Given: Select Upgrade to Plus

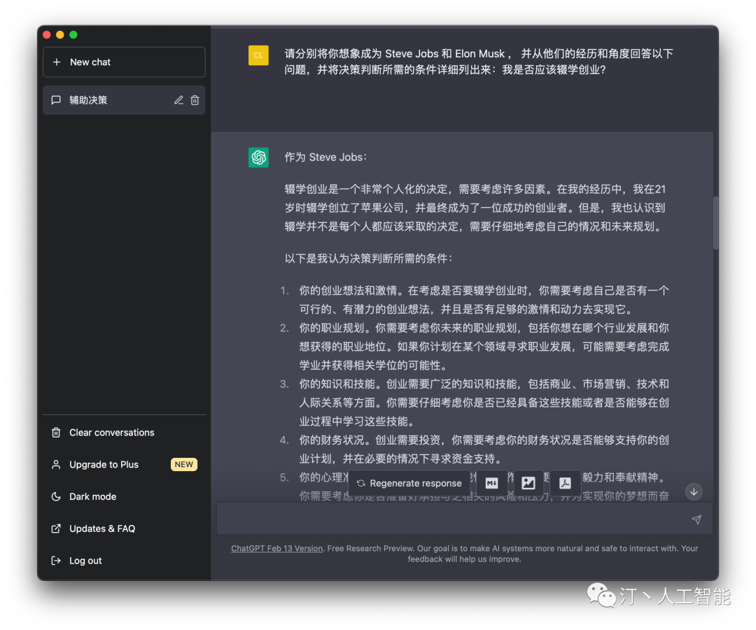Looking at the screenshot, I should pyautogui.click(x=124, y=465).
